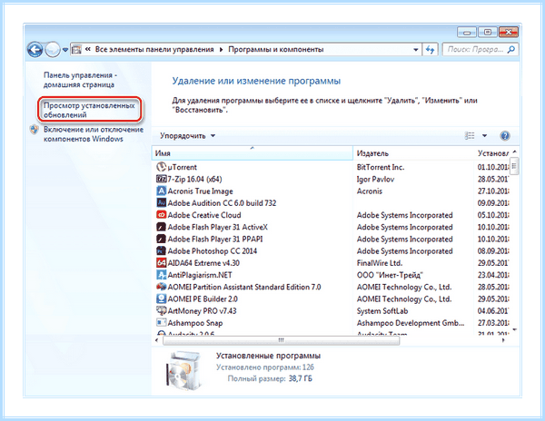Select AIDA64 Extreme v4.30 icon
This screenshot has height=421, width=545.
[161, 263]
